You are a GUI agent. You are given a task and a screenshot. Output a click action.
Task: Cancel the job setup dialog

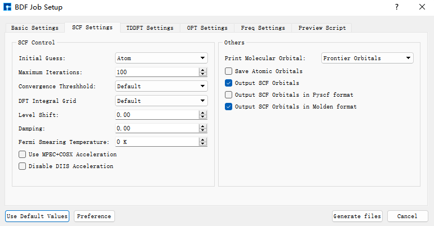click(408, 216)
